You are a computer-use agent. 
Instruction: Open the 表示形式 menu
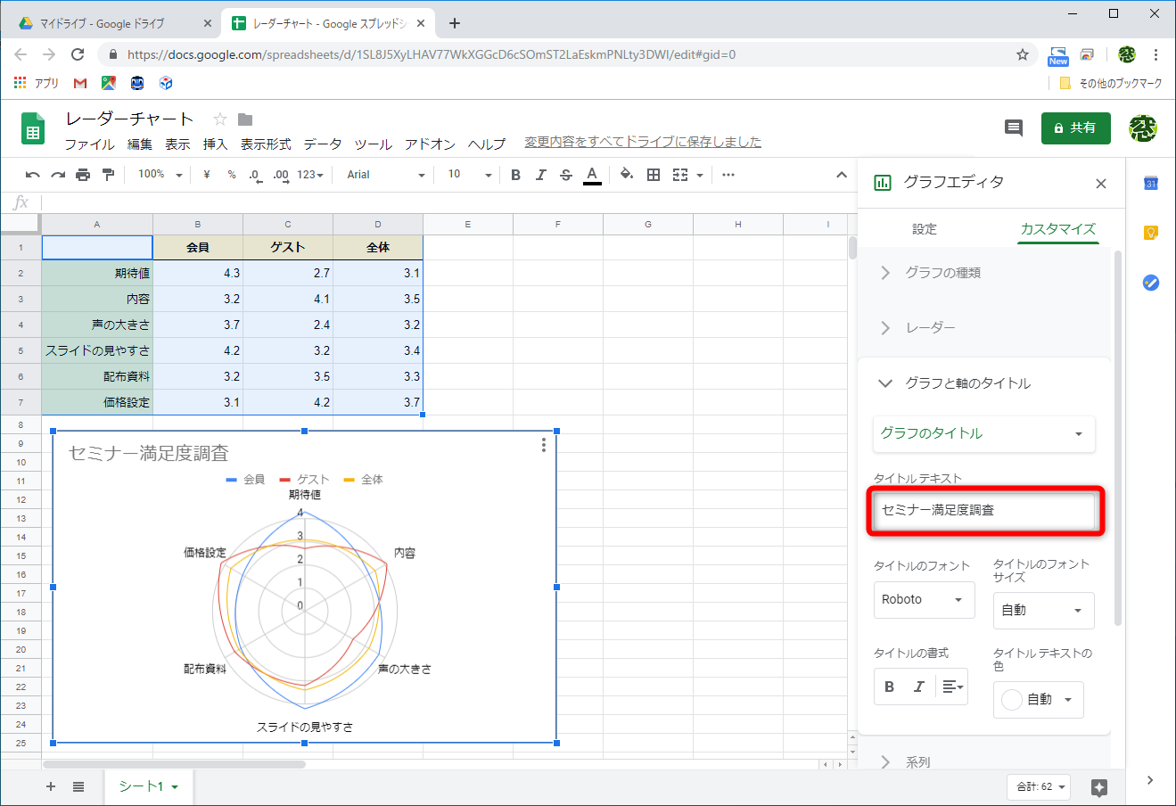[x=266, y=144]
